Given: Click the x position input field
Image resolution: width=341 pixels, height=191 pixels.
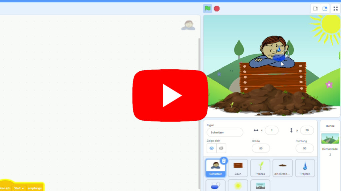Looking at the screenshot, I should pyautogui.click(x=271, y=130).
